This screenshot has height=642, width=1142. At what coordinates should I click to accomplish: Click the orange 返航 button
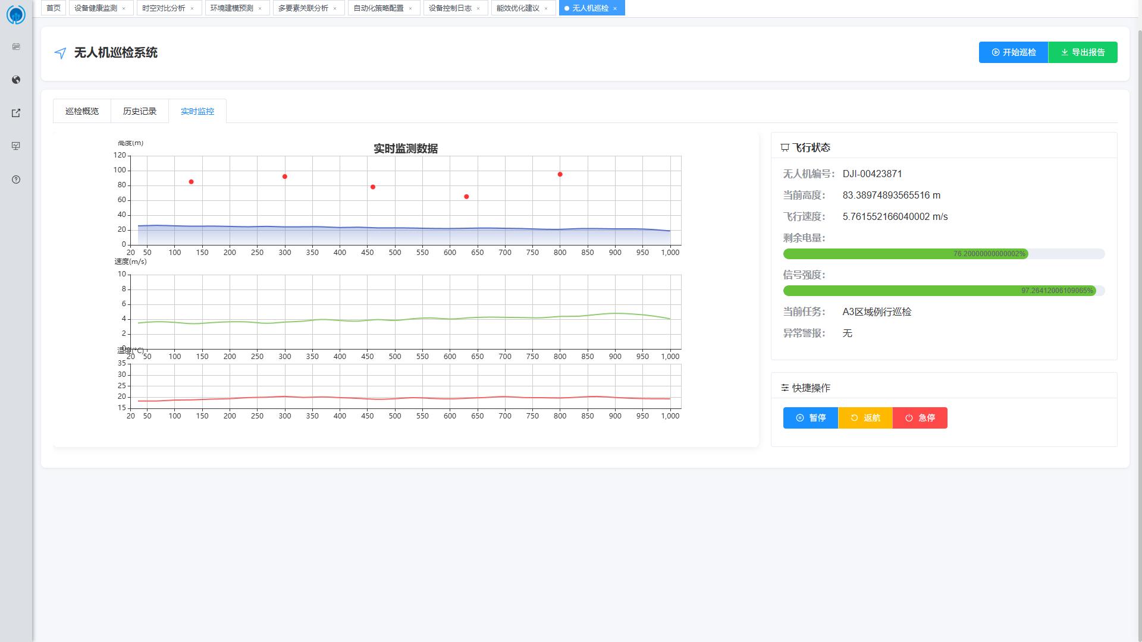click(865, 418)
